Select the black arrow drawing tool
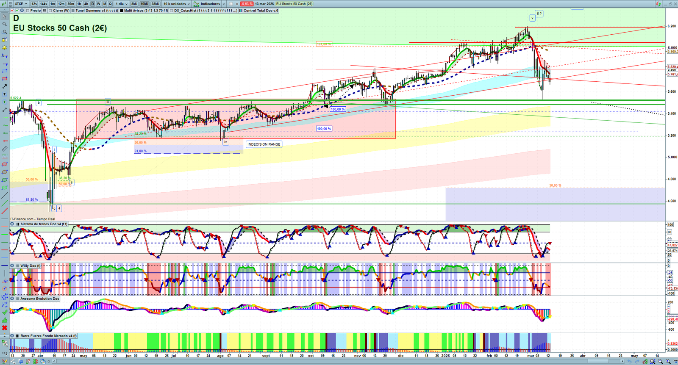The image size is (678, 365). (5, 86)
